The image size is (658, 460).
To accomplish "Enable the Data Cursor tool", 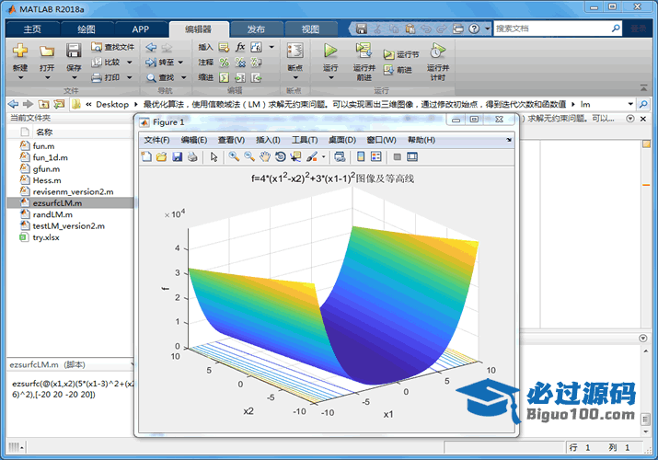I will pyautogui.click(x=295, y=157).
